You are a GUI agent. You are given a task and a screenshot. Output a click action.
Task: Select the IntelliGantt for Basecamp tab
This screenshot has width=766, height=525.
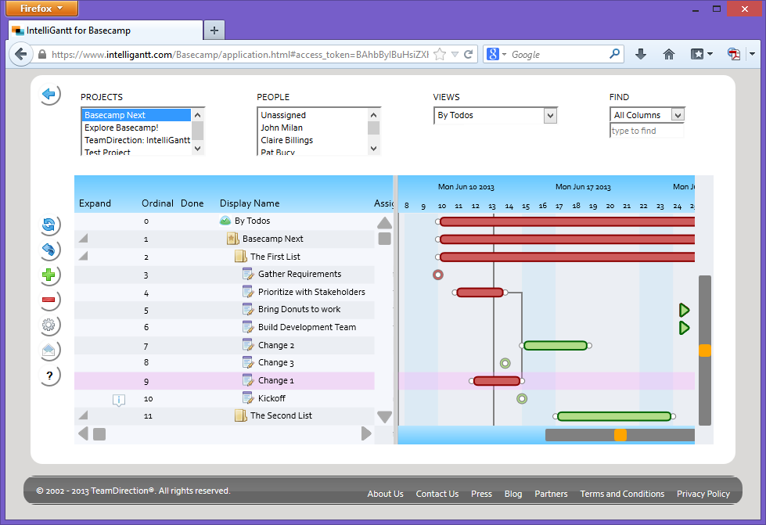(106, 31)
